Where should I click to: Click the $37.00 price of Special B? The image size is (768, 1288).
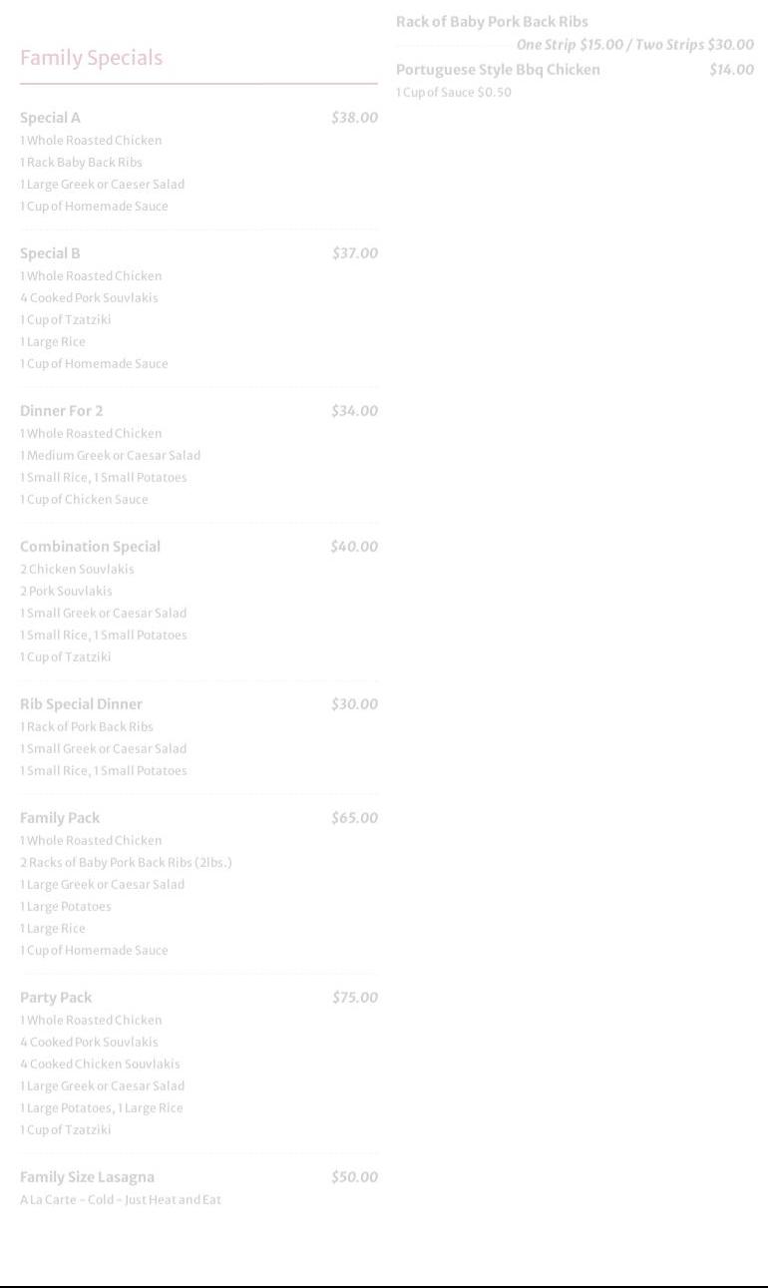[354, 253]
